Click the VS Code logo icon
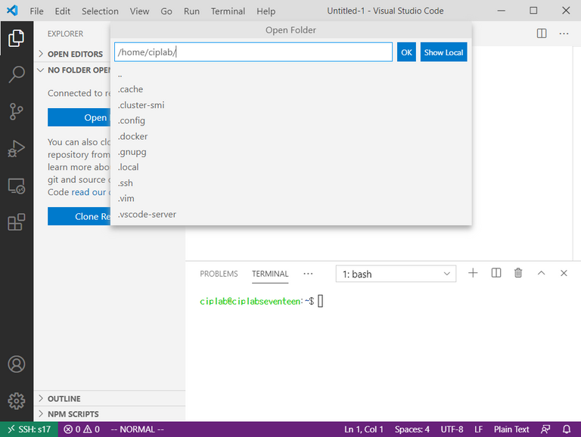 12,11
